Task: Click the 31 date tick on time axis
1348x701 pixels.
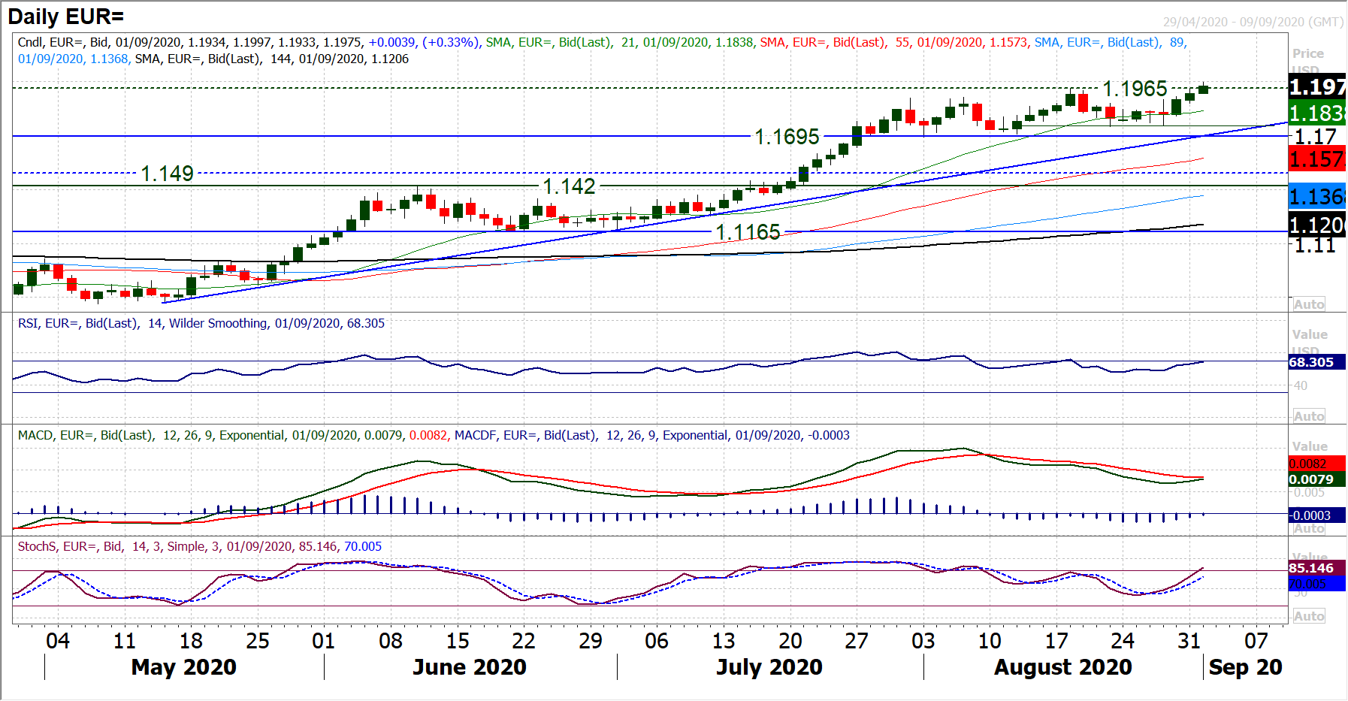Action: [1189, 641]
